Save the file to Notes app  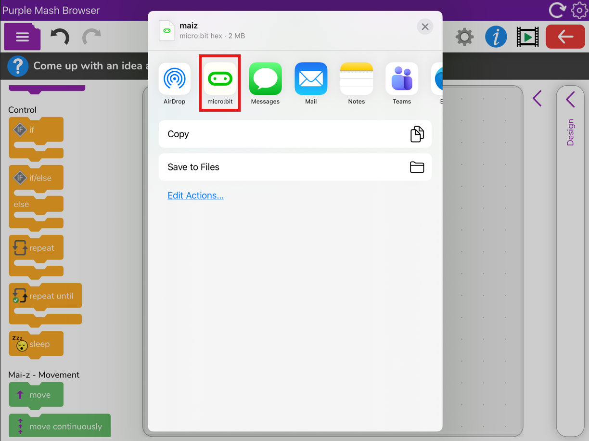[x=356, y=83]
